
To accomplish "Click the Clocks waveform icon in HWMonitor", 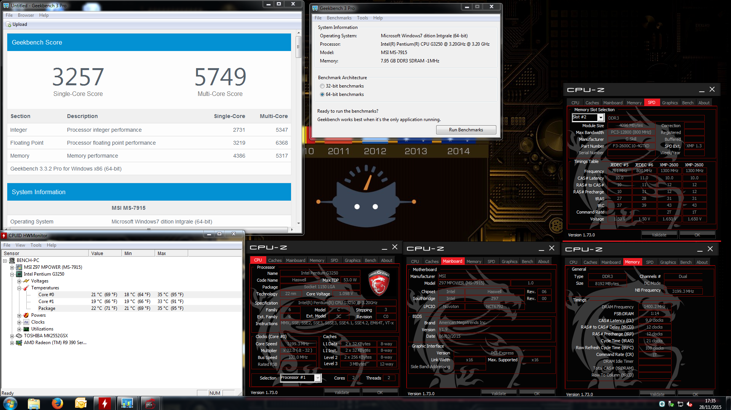I will pyautogui.click(x=26, y=322).
